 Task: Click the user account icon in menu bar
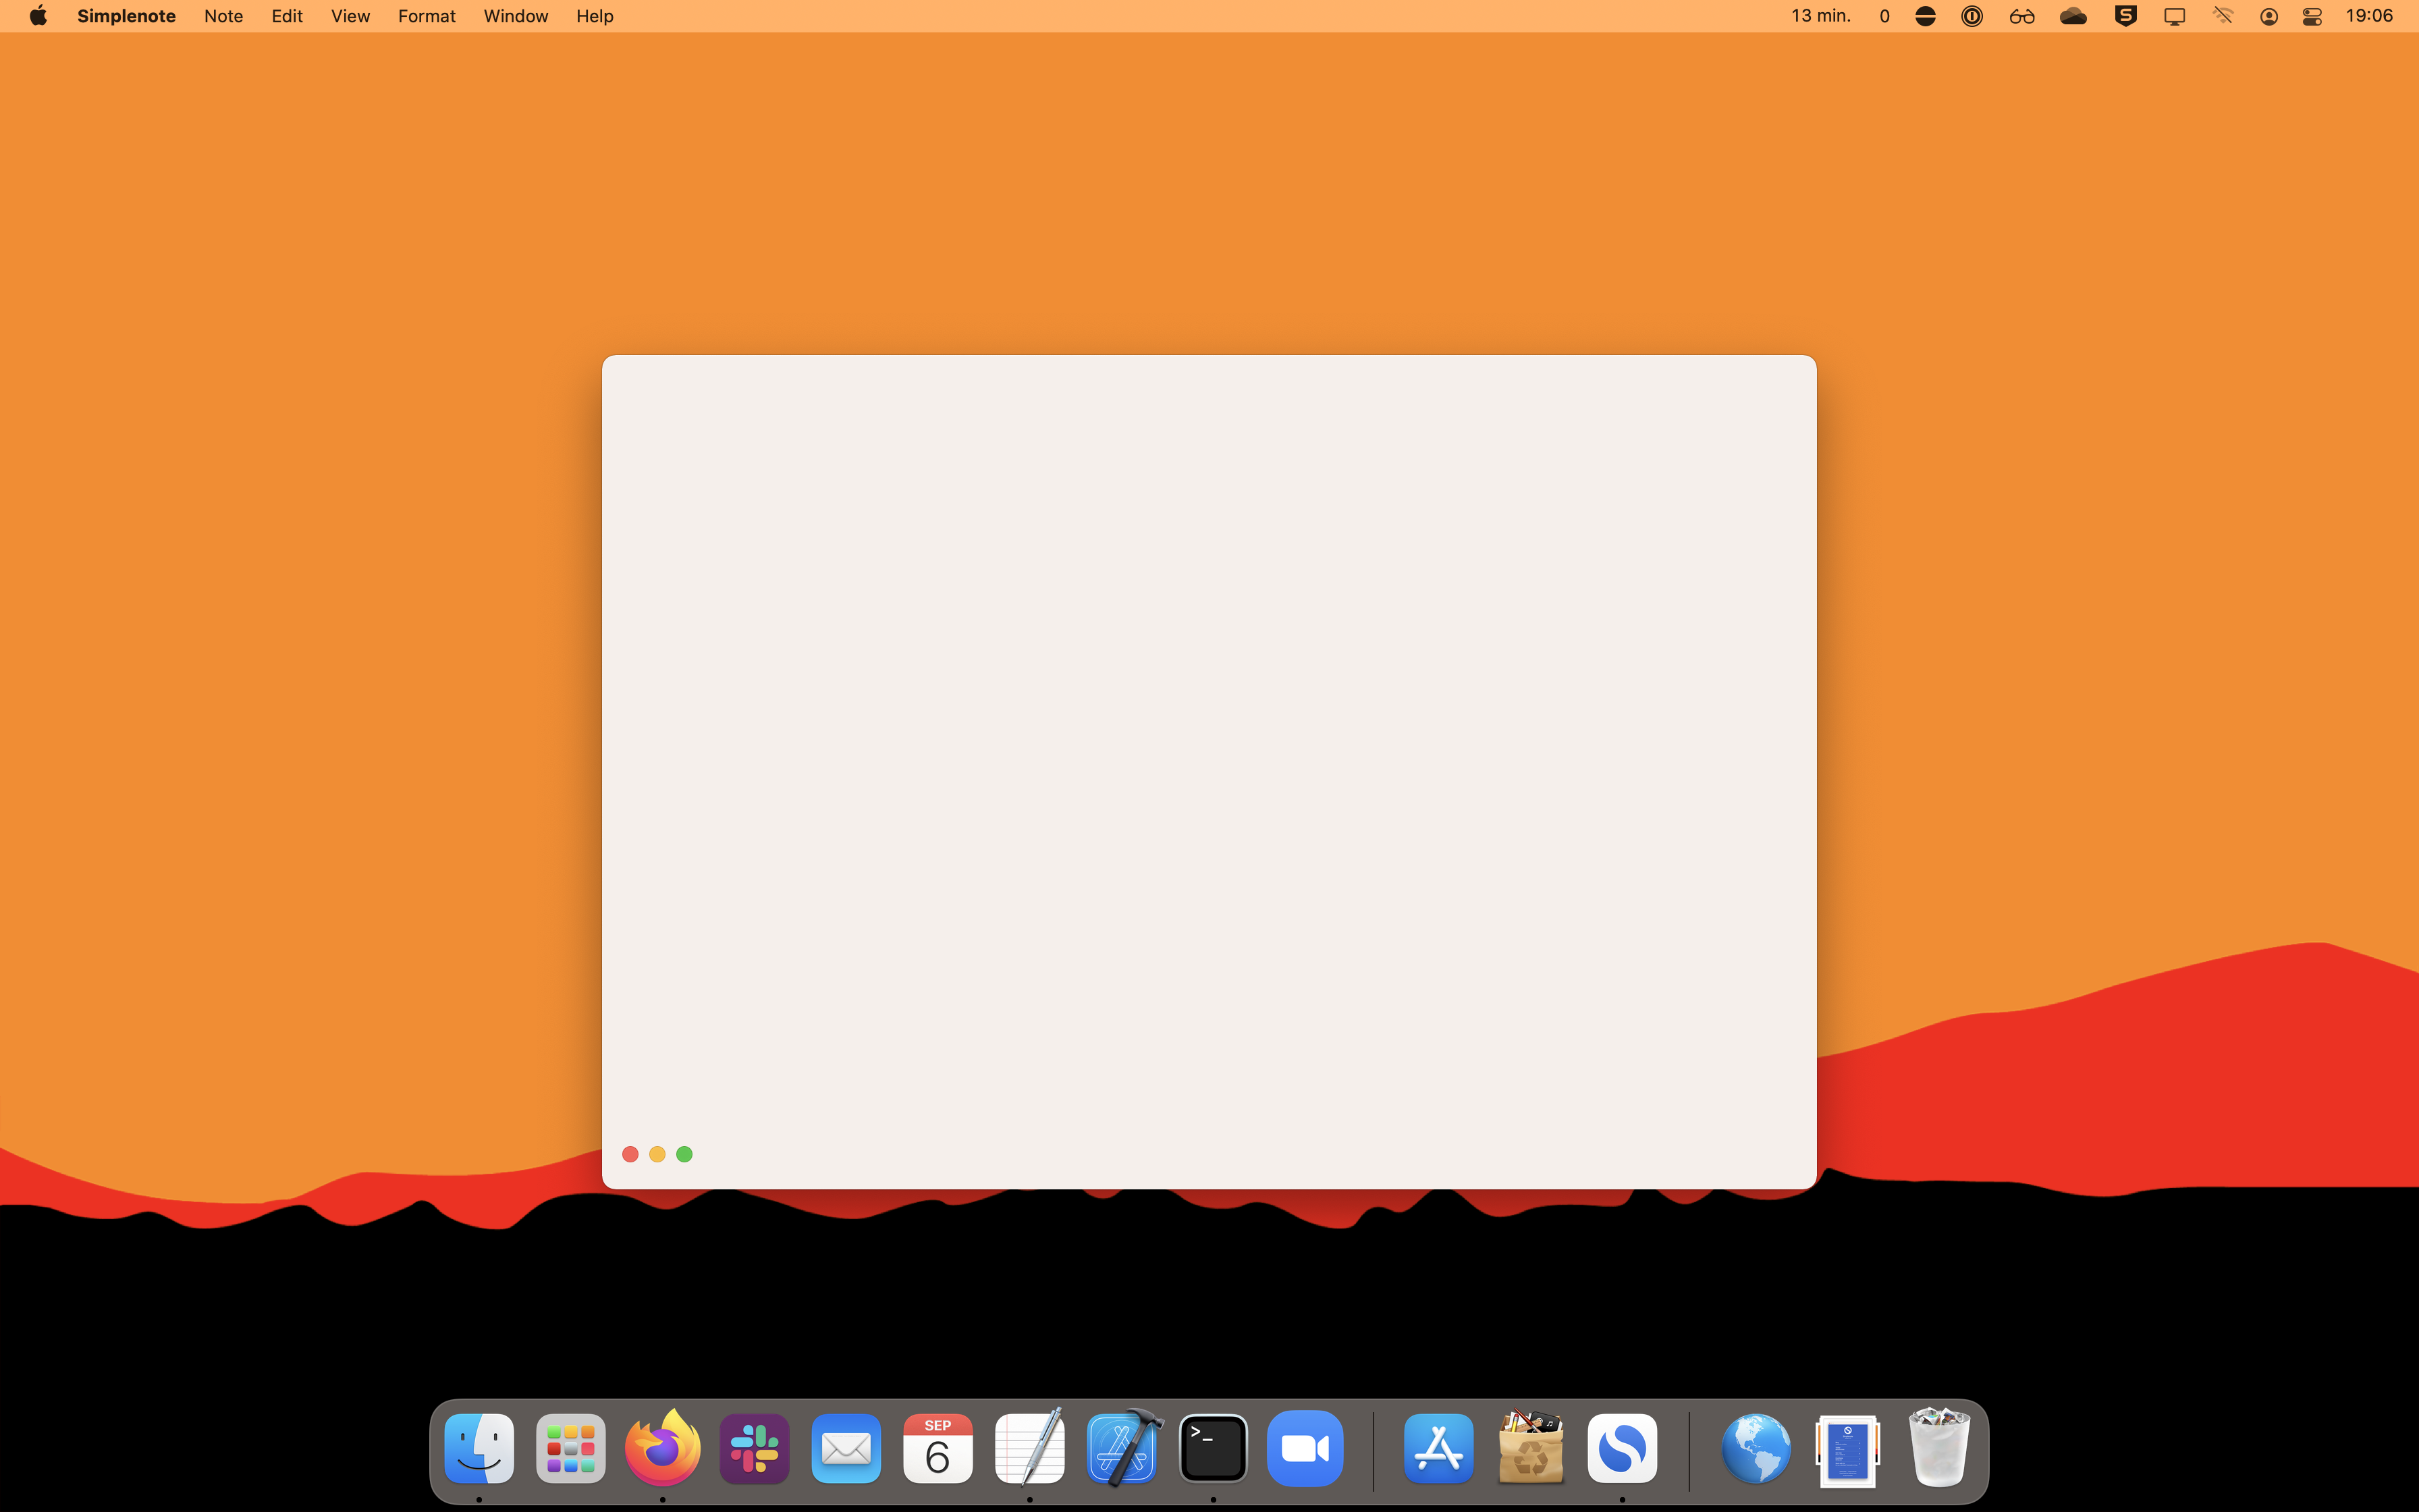2268,15
